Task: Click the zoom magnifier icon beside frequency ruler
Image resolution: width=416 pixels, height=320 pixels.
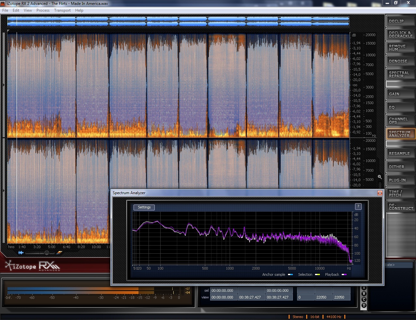Action: tap(380, 177)
